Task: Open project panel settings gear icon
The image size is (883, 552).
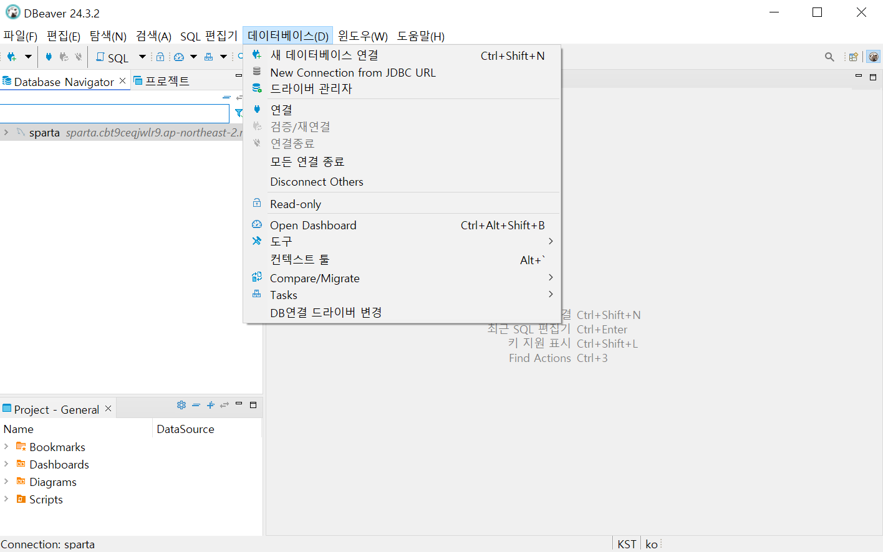Action: point(181,405)
